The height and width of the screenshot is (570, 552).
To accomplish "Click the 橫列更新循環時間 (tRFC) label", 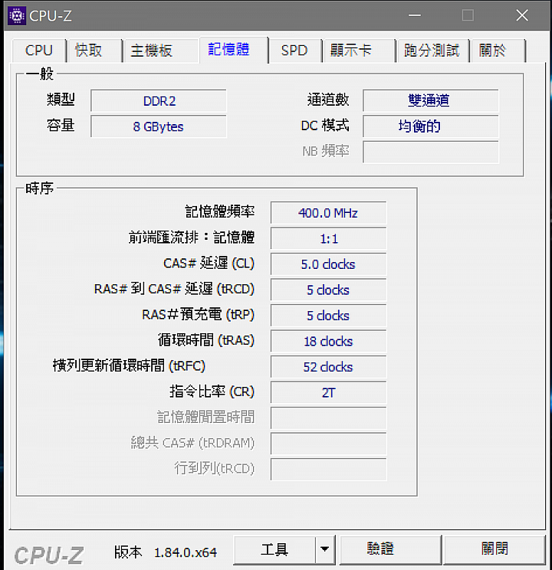I will pos(129,365).
